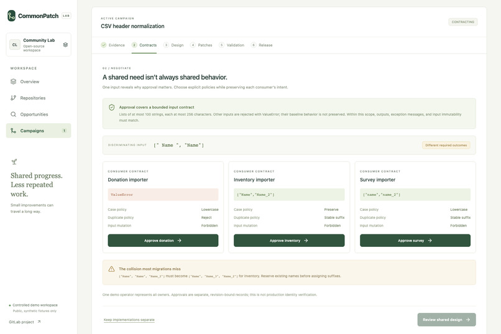
Task: Open Overview in the sidebar
Action: pyautogui.click(x=39, y=82)
